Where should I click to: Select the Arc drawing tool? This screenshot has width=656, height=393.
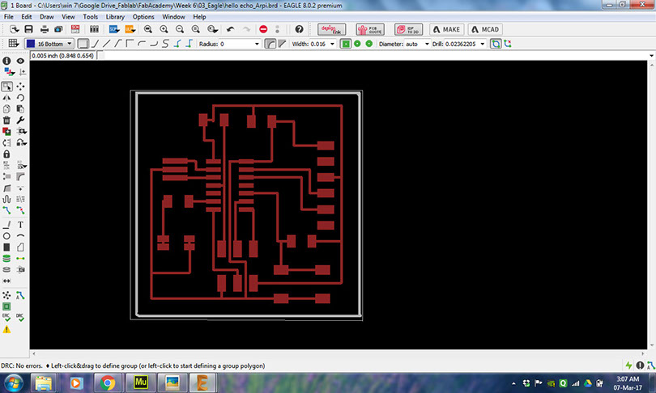pos(20,236)
